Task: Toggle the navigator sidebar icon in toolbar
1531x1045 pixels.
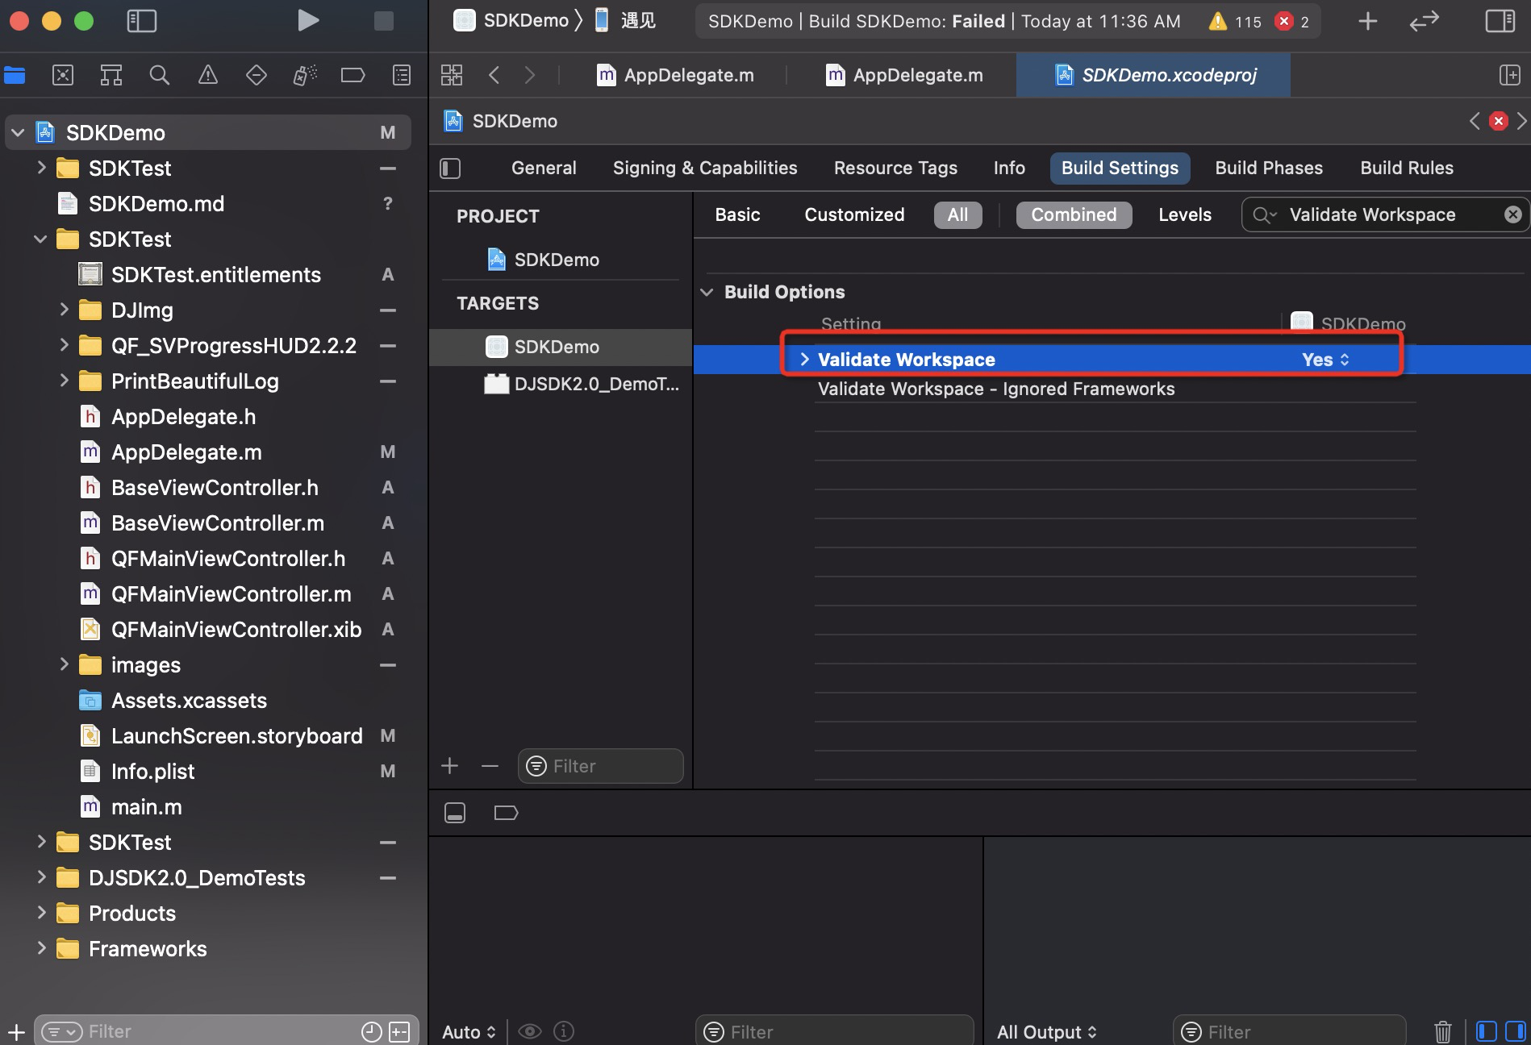Action: point(142,20)
